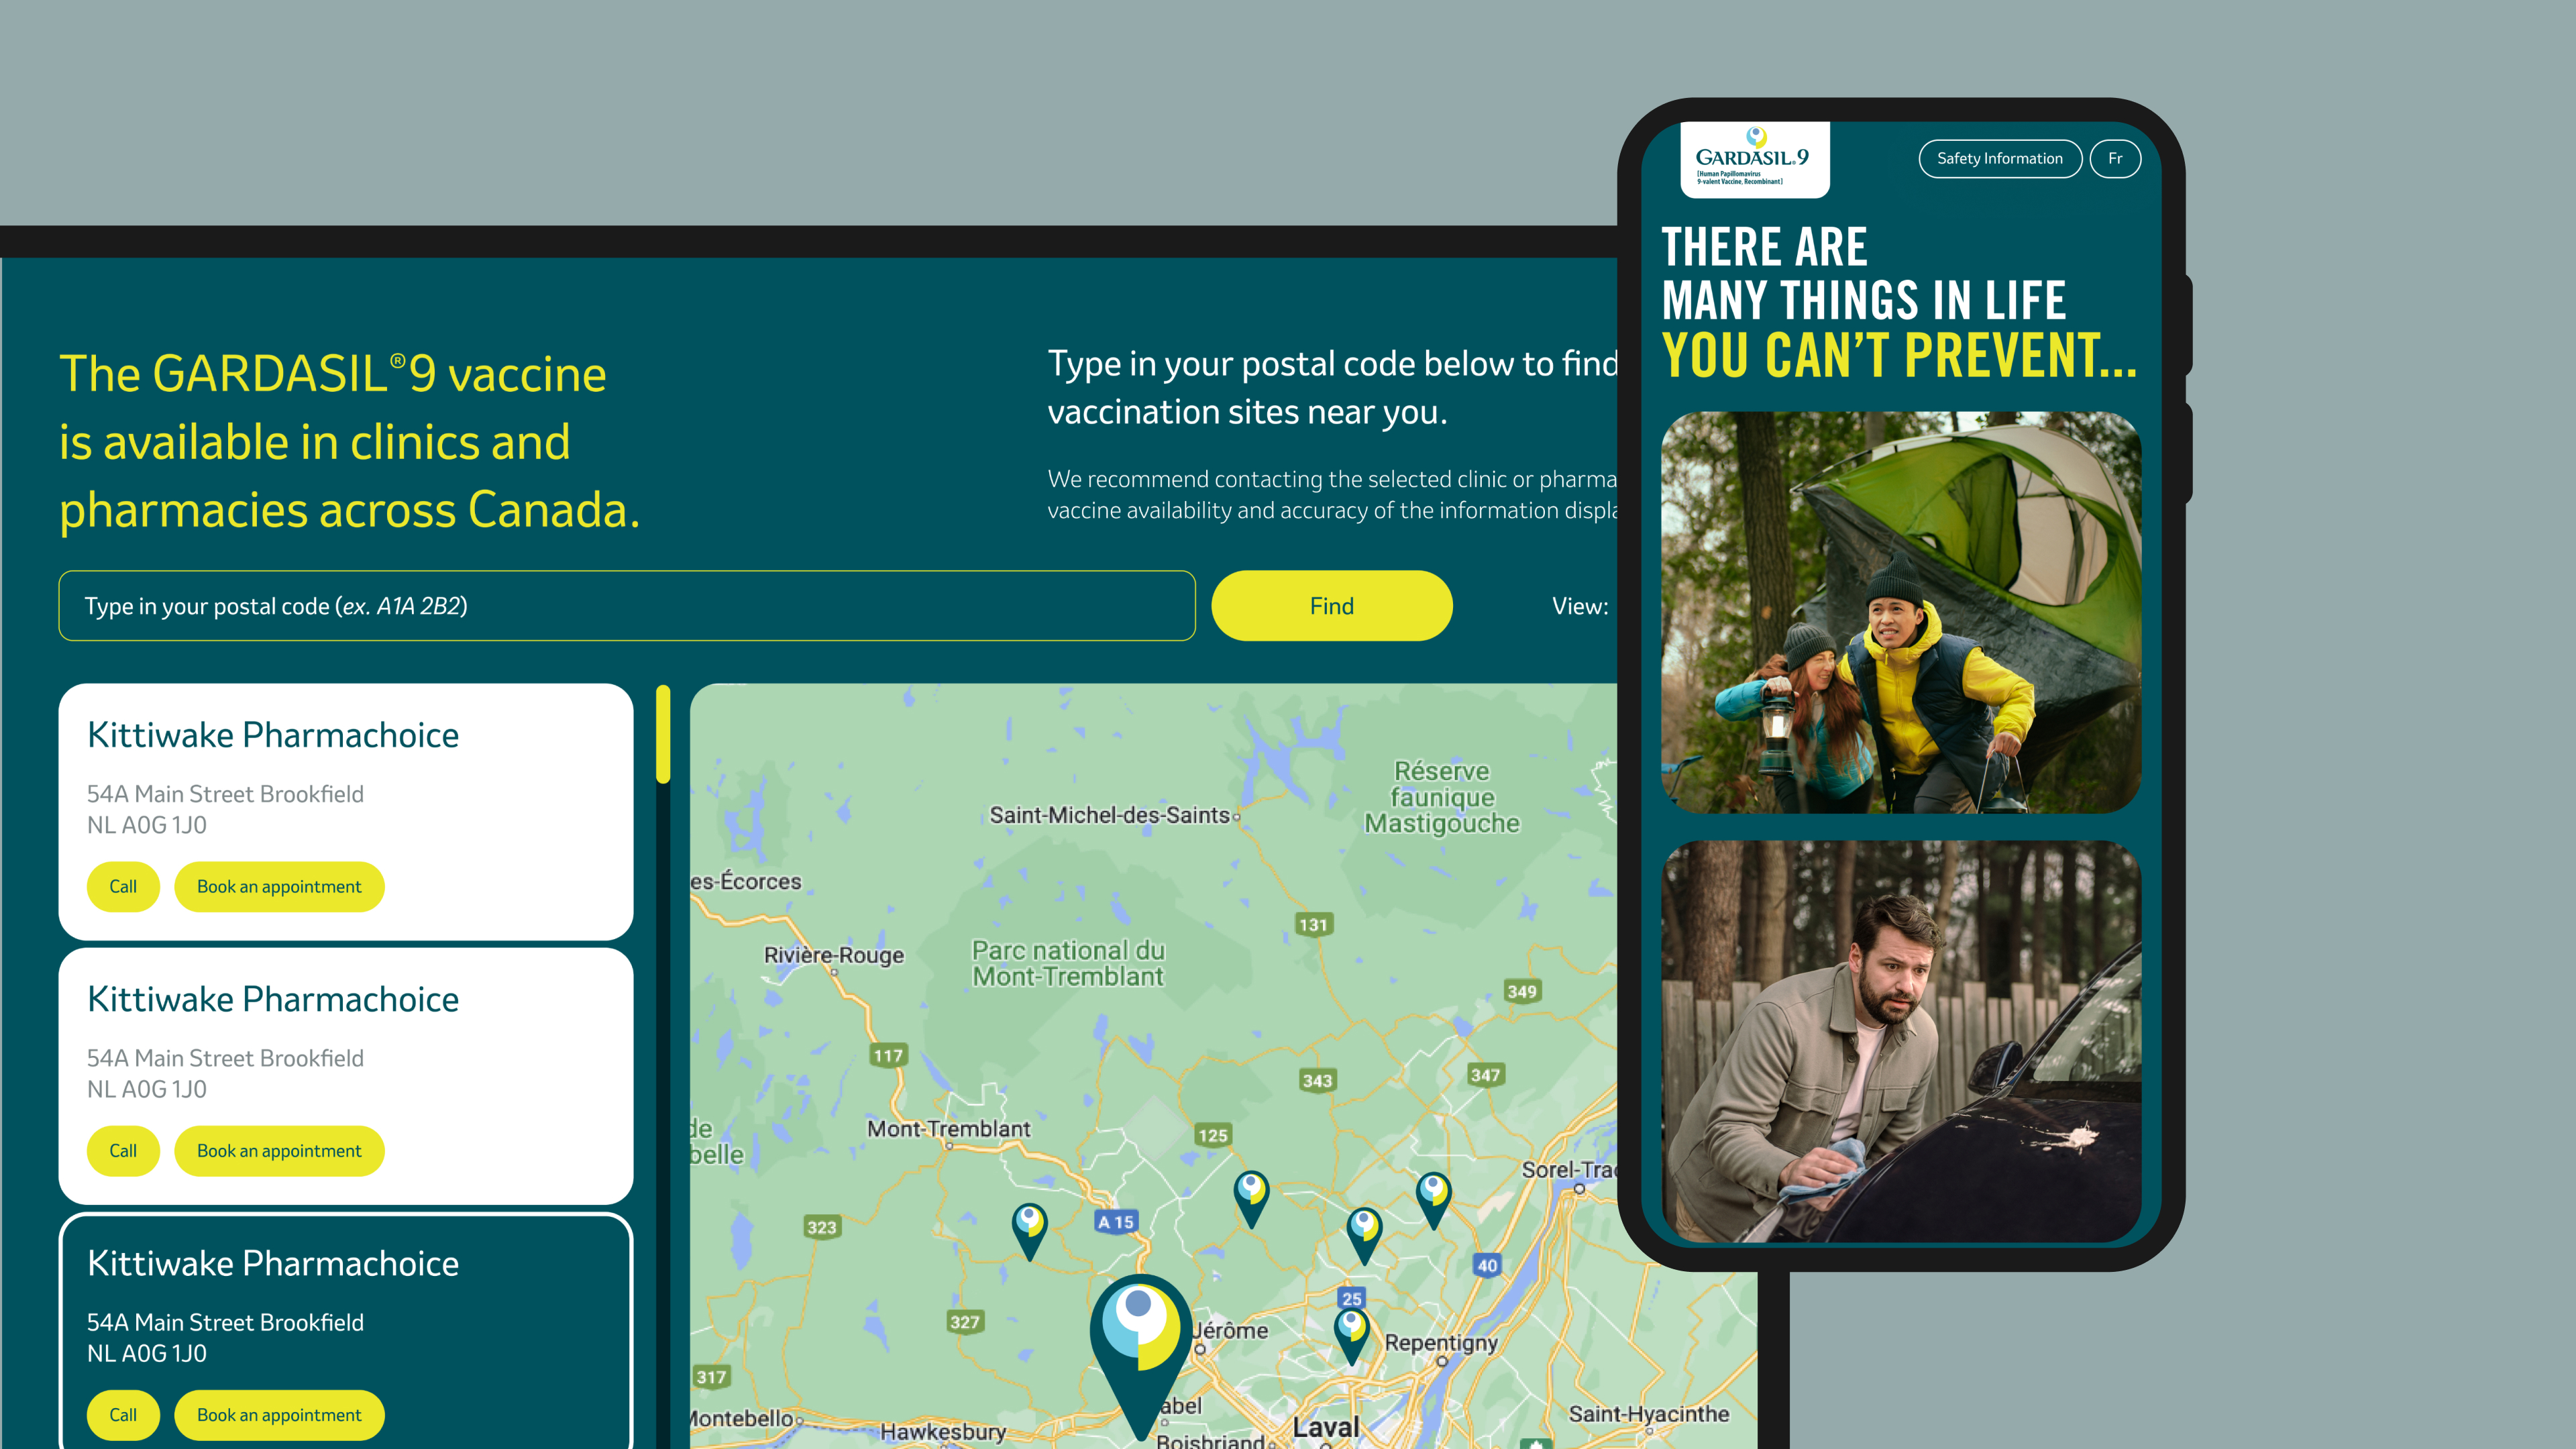Click the Call button icon on first listing

click(122, 885)
